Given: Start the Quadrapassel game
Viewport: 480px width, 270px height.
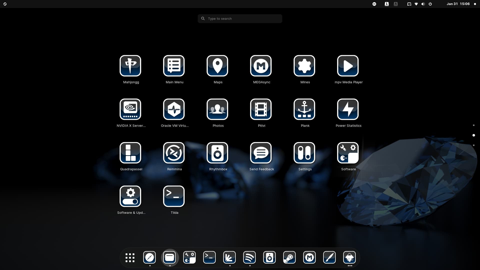Looking at the screenshot, I should (x=130, y=153).
